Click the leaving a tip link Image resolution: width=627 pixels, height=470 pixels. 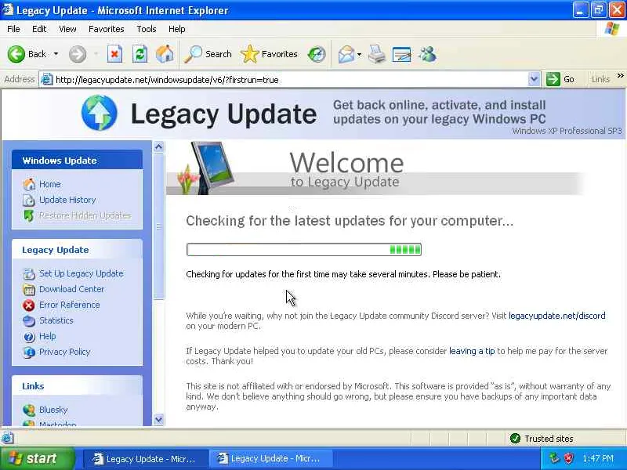coord(472,351)
